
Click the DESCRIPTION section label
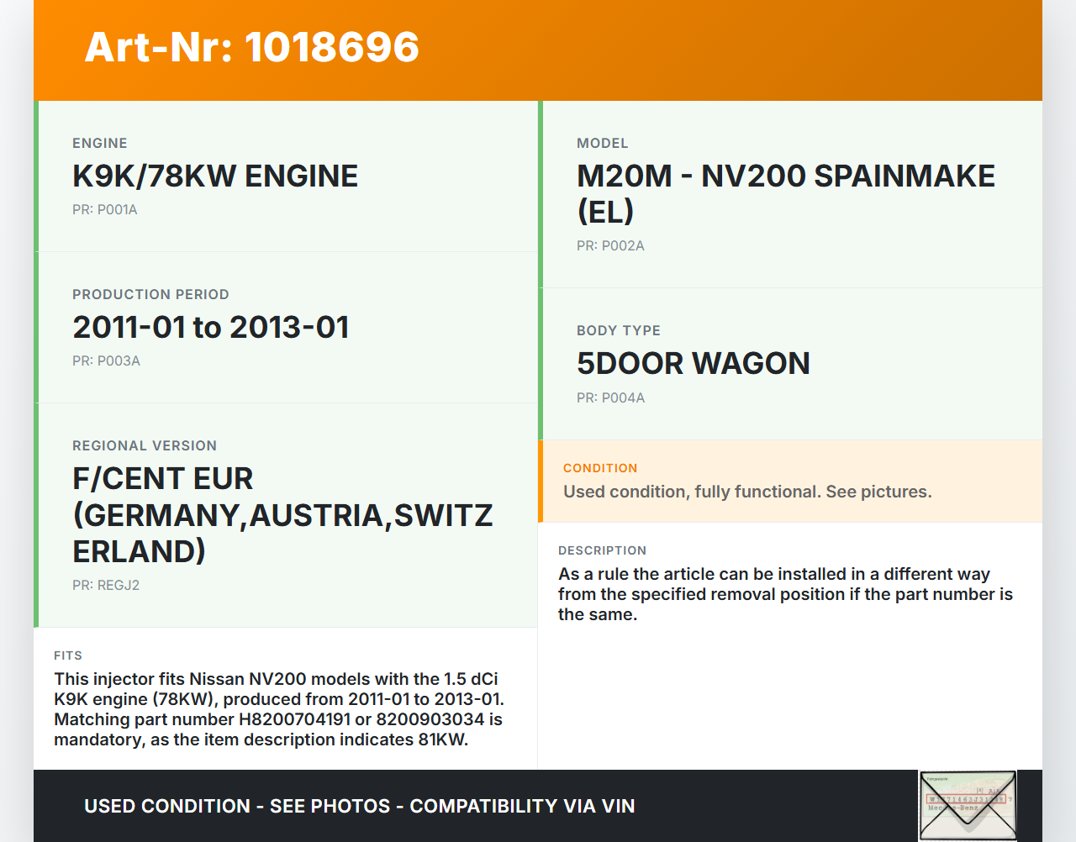click(602, 550)
